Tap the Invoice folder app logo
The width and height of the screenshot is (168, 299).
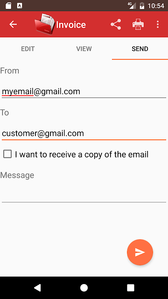45,24
